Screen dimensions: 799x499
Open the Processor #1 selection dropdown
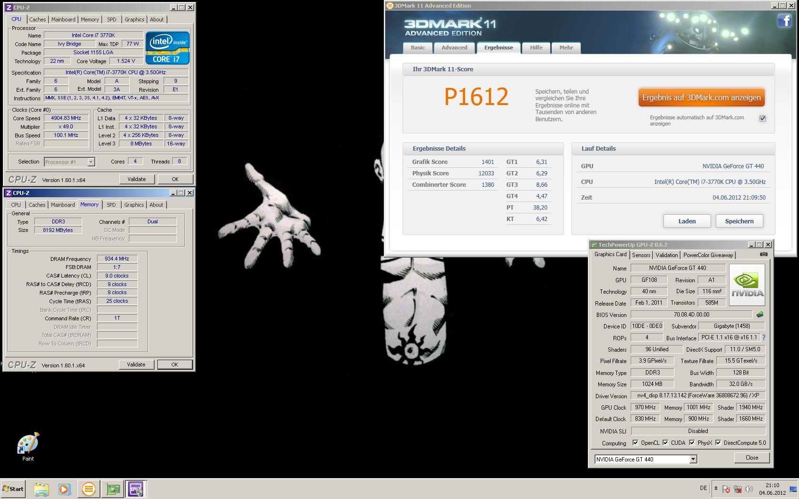(69, 162)
